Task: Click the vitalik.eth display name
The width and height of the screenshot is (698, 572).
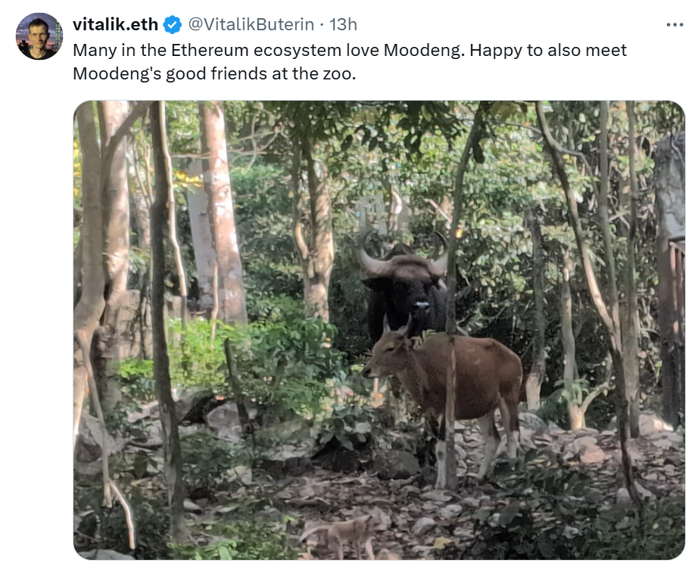Action: [x=115, y=24]
